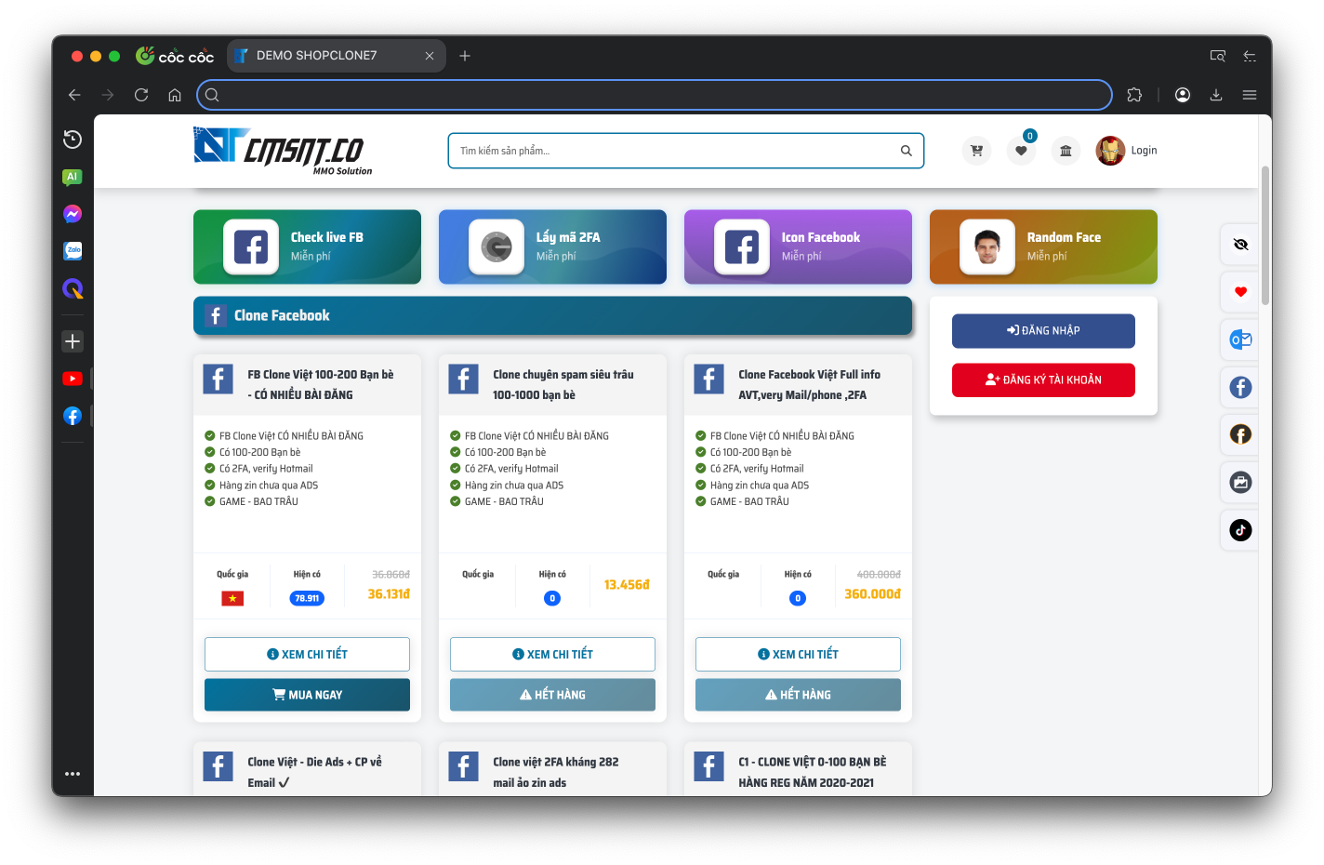Open Zalo in the browser sidebar

tap(73, 250)
